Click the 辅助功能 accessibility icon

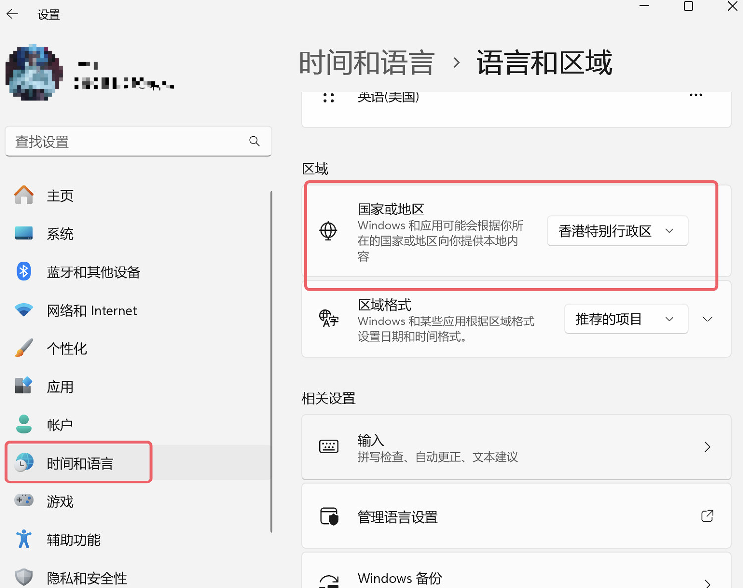(23, 539)
